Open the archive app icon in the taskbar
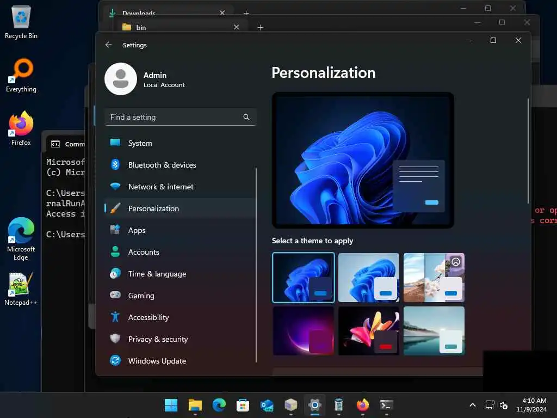This screenshot has width=557, height=418. click(x=291, y=405)
